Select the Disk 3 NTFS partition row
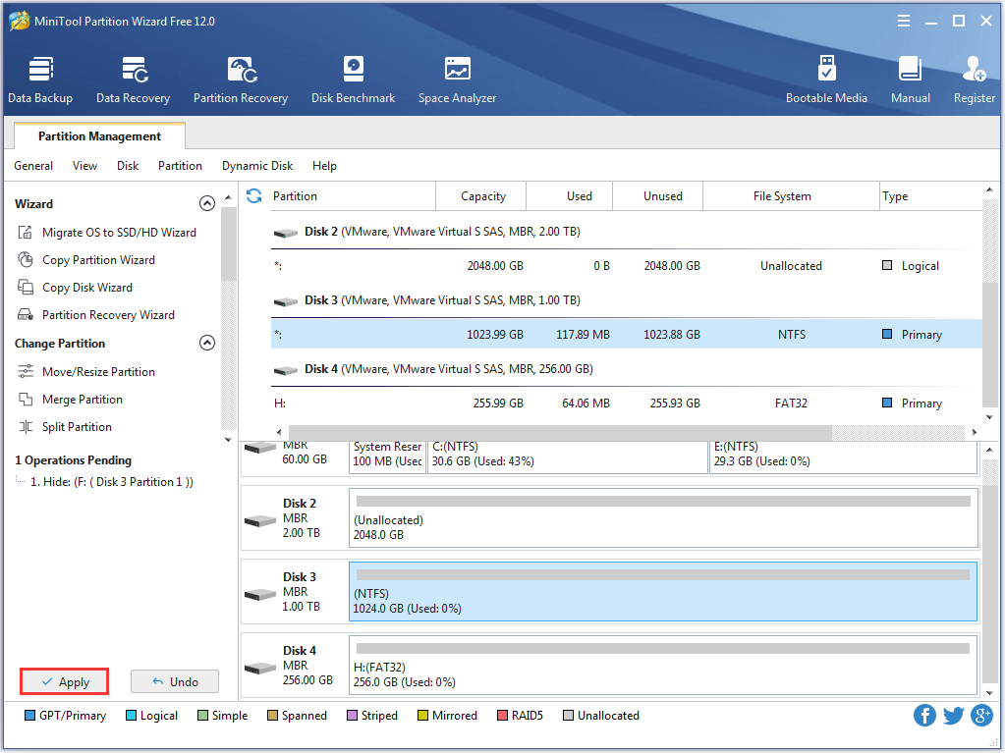 tap(626, 334)
